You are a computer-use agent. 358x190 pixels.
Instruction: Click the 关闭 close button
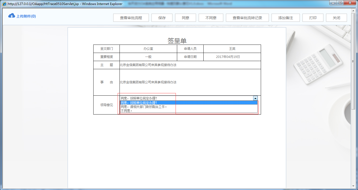pos(336,18)
